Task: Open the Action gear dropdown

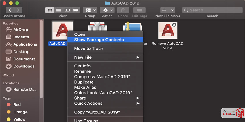Action: pyautogui.click(x=107, y=10)
